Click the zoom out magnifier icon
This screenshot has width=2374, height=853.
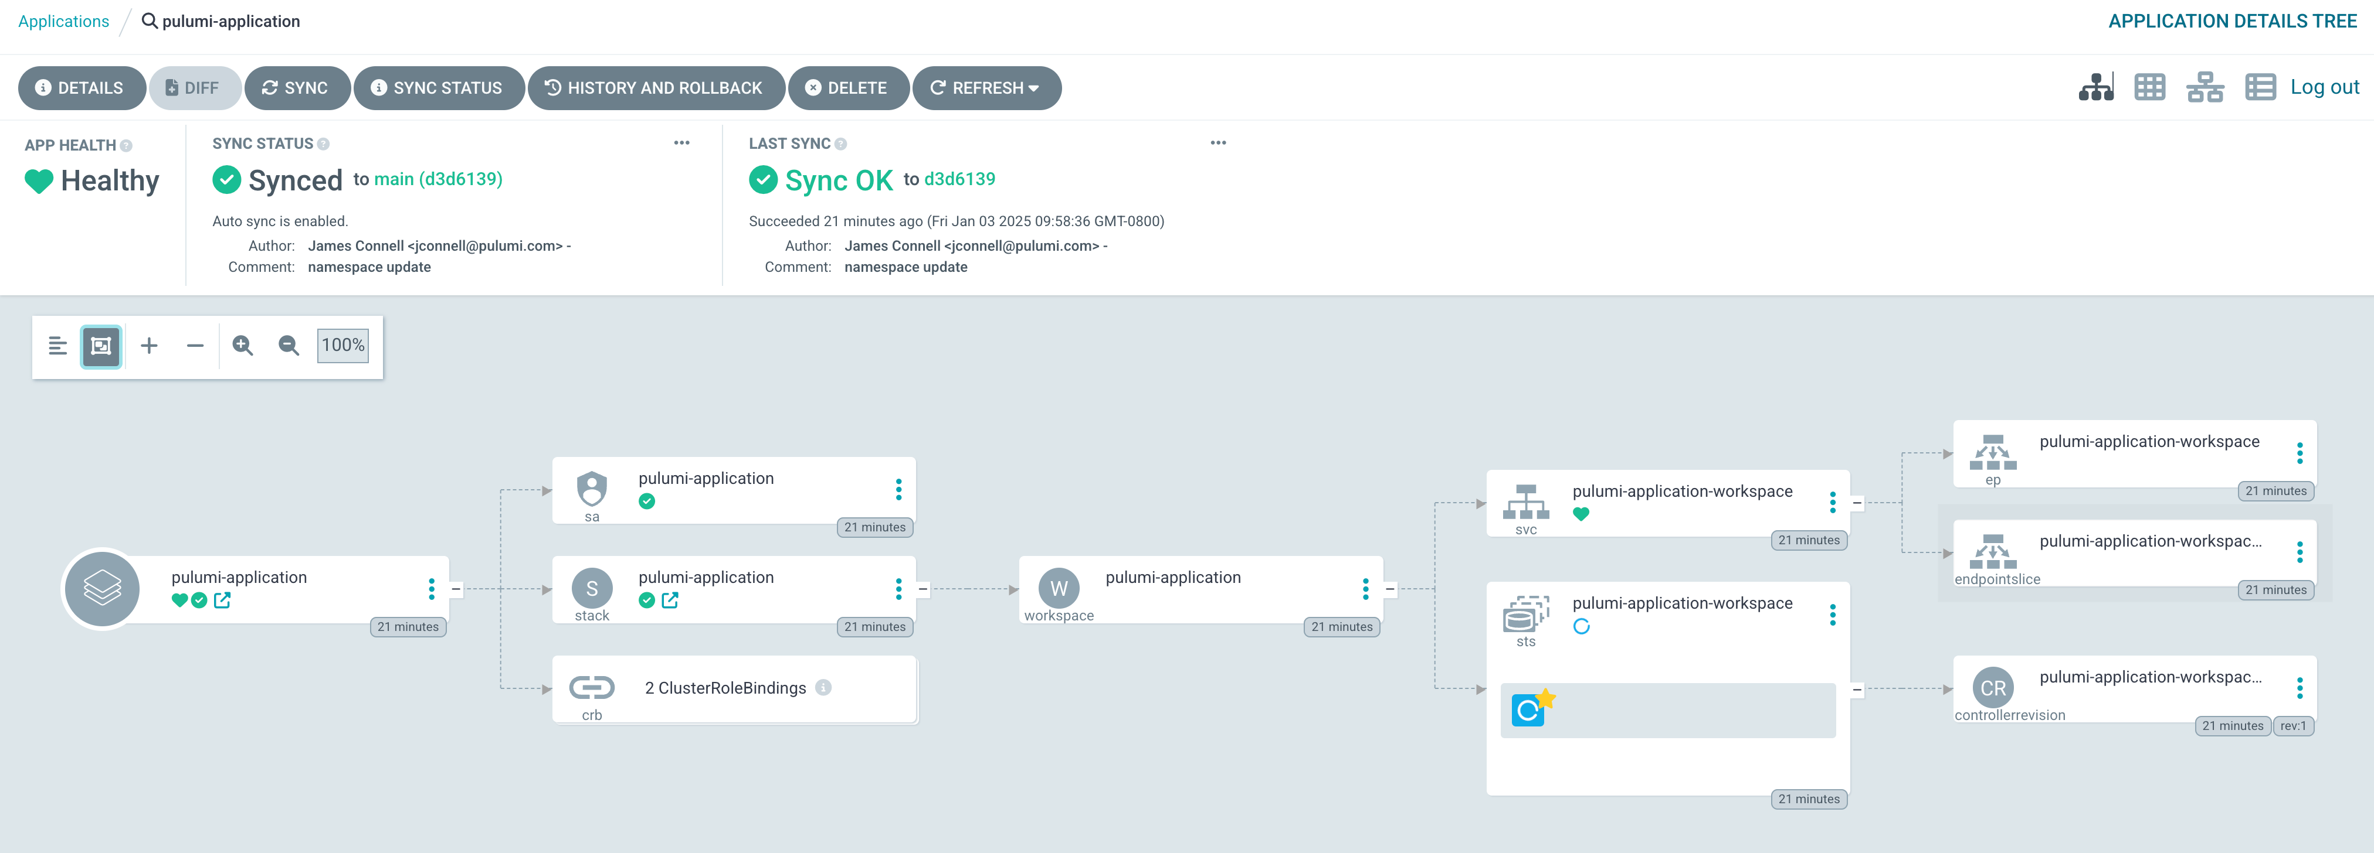pyautogui.click(x=289, y=346)
